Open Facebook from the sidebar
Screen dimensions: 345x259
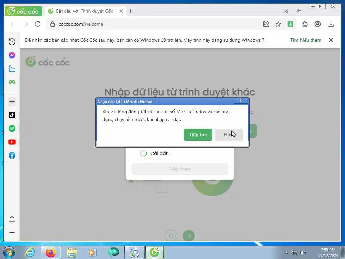pos(12,155)
